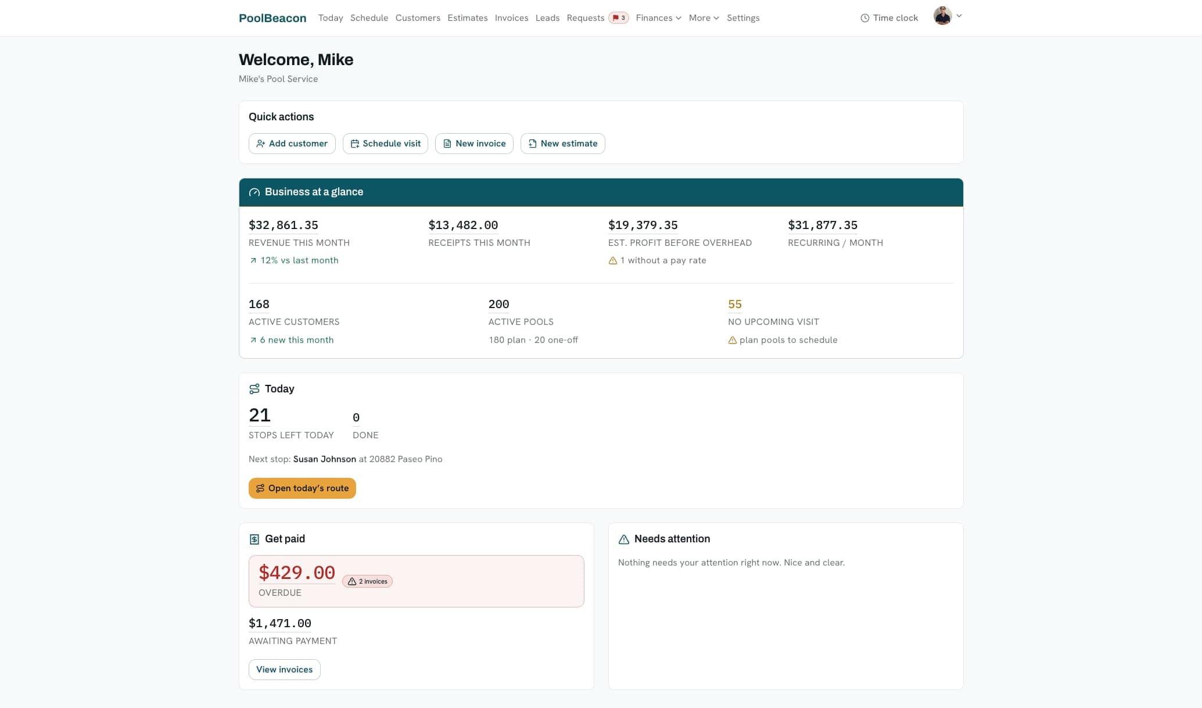Click the $19,379.35 est. profit value
The image size is (1202, 708).
coord(643,225)
